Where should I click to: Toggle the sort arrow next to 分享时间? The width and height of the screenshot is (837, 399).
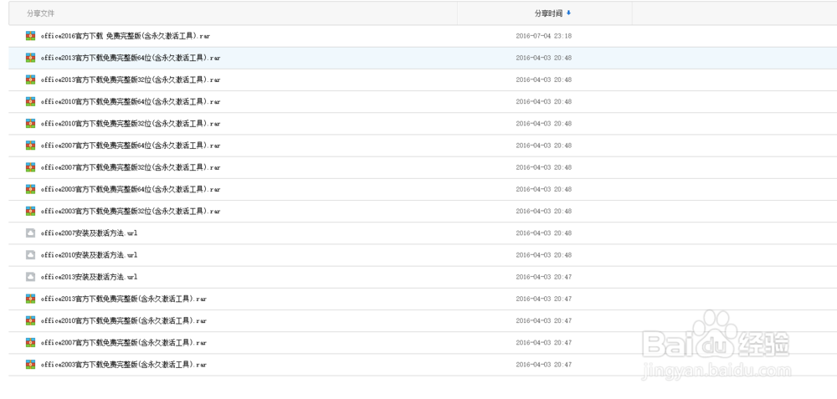click(569, 13)
